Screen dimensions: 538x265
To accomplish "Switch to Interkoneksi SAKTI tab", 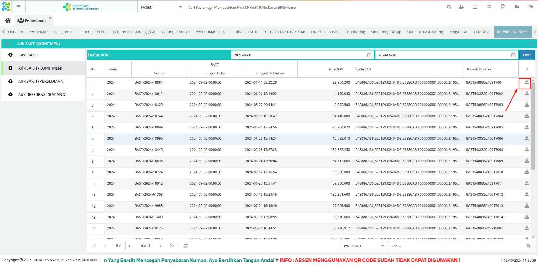I will [x=513, y=32].
